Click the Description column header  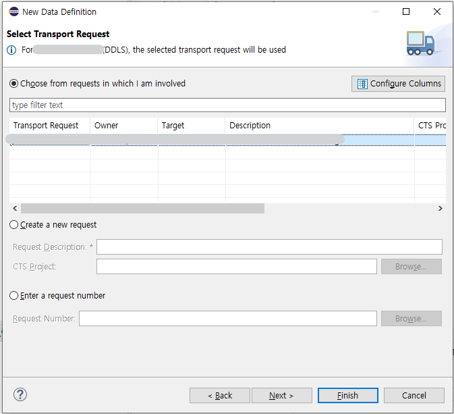(x=319, y=126)
